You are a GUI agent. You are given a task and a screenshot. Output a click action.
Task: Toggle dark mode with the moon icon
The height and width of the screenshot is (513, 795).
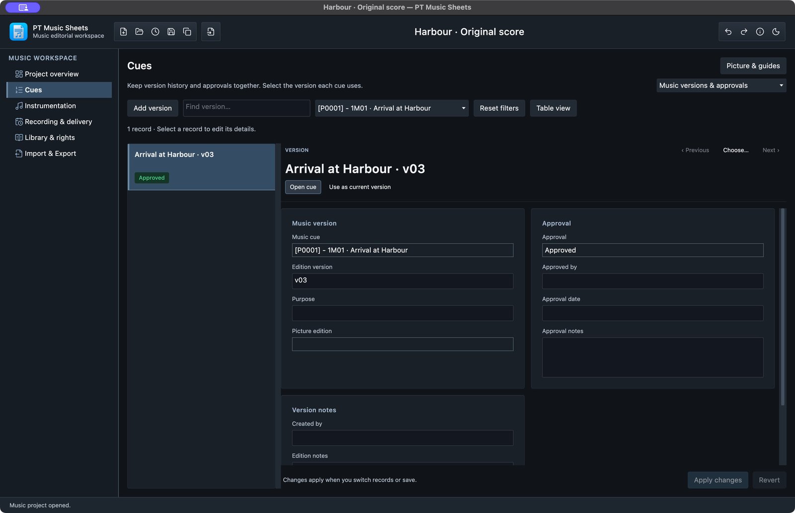click(x=776, y=32)
